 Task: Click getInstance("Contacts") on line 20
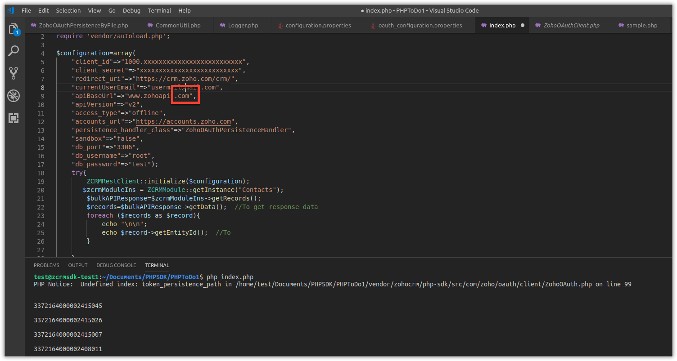(x=236, y=190)
